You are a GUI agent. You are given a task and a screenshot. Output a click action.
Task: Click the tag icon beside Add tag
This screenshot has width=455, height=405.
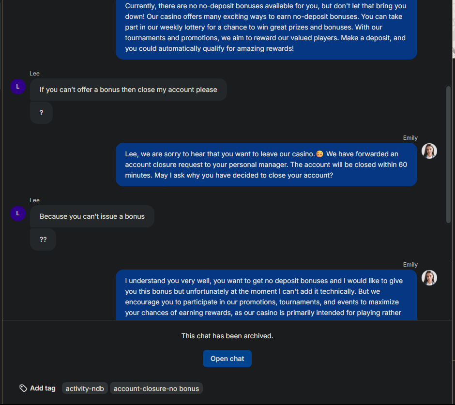23,388
